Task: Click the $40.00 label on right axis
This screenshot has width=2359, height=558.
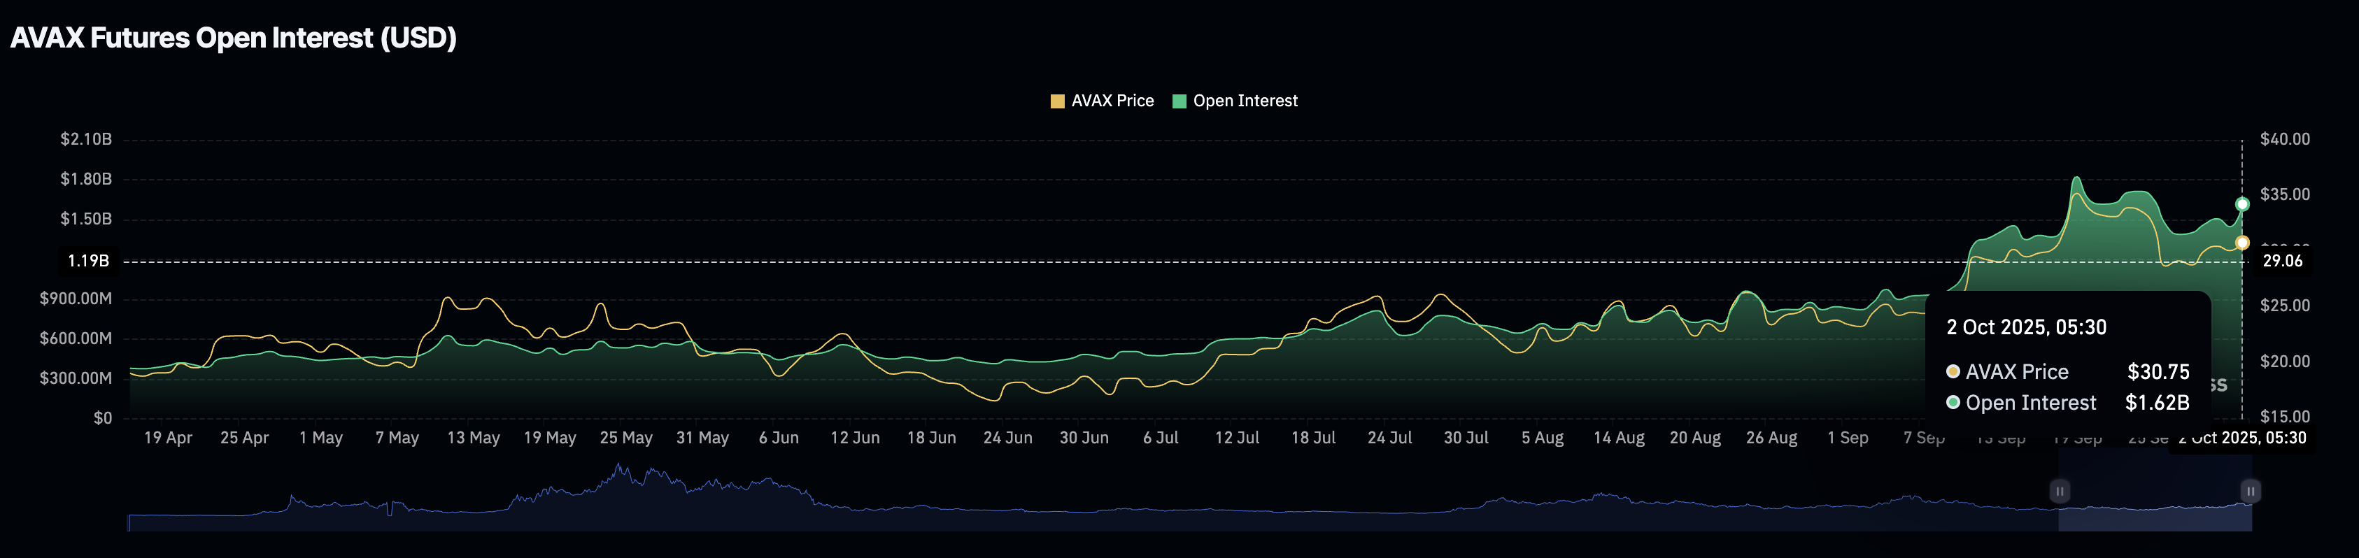Action: point(2284,139)
